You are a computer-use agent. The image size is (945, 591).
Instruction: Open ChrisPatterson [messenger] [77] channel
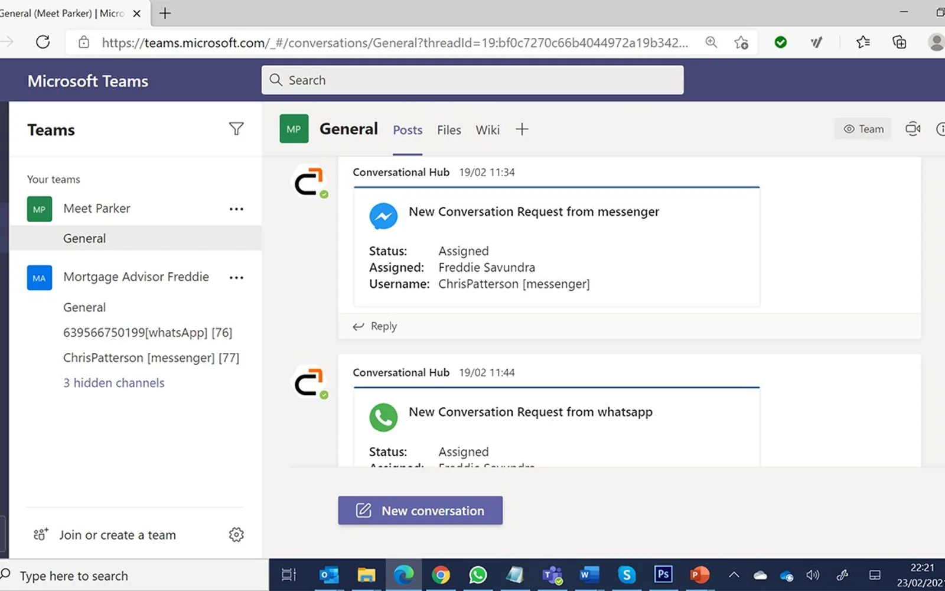click(x=151, y=358)
